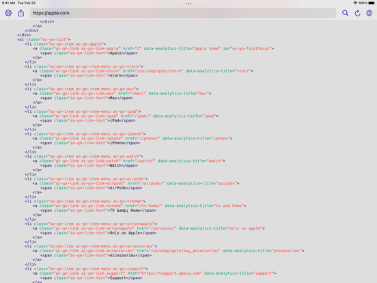377x283 pixels.
Task: Select the span text "TV &amp; Home" line
Action: coord(98,211)
